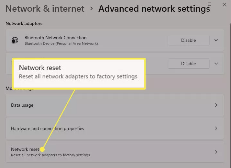Select the Network reset row label
This screenshot has height=168, width=231.
coord(25,149)
